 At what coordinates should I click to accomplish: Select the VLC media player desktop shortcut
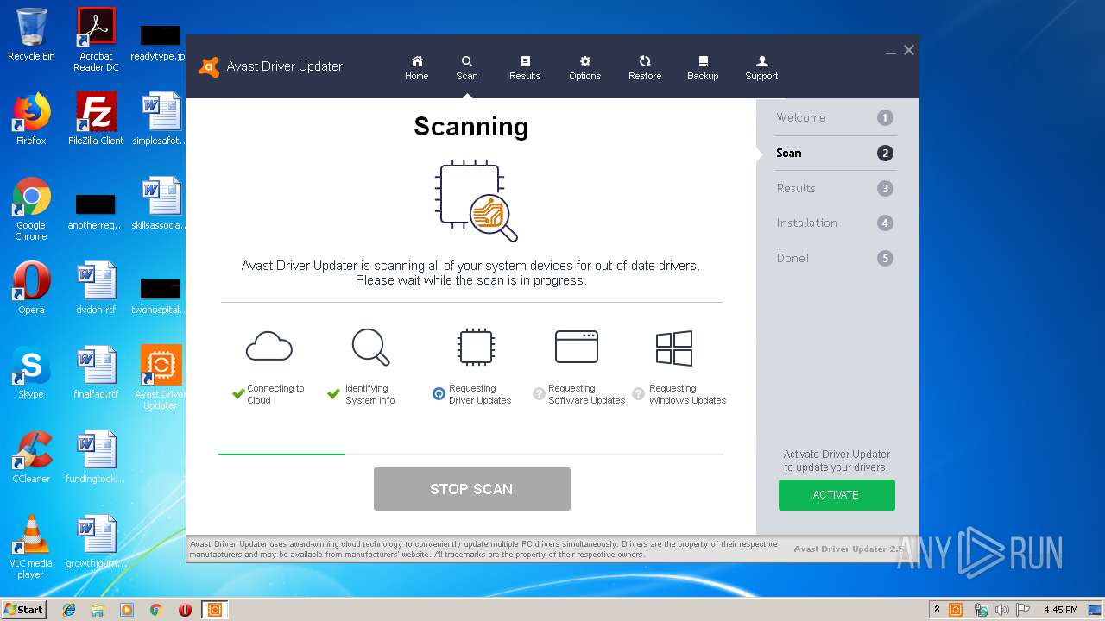tap(31, 547)
